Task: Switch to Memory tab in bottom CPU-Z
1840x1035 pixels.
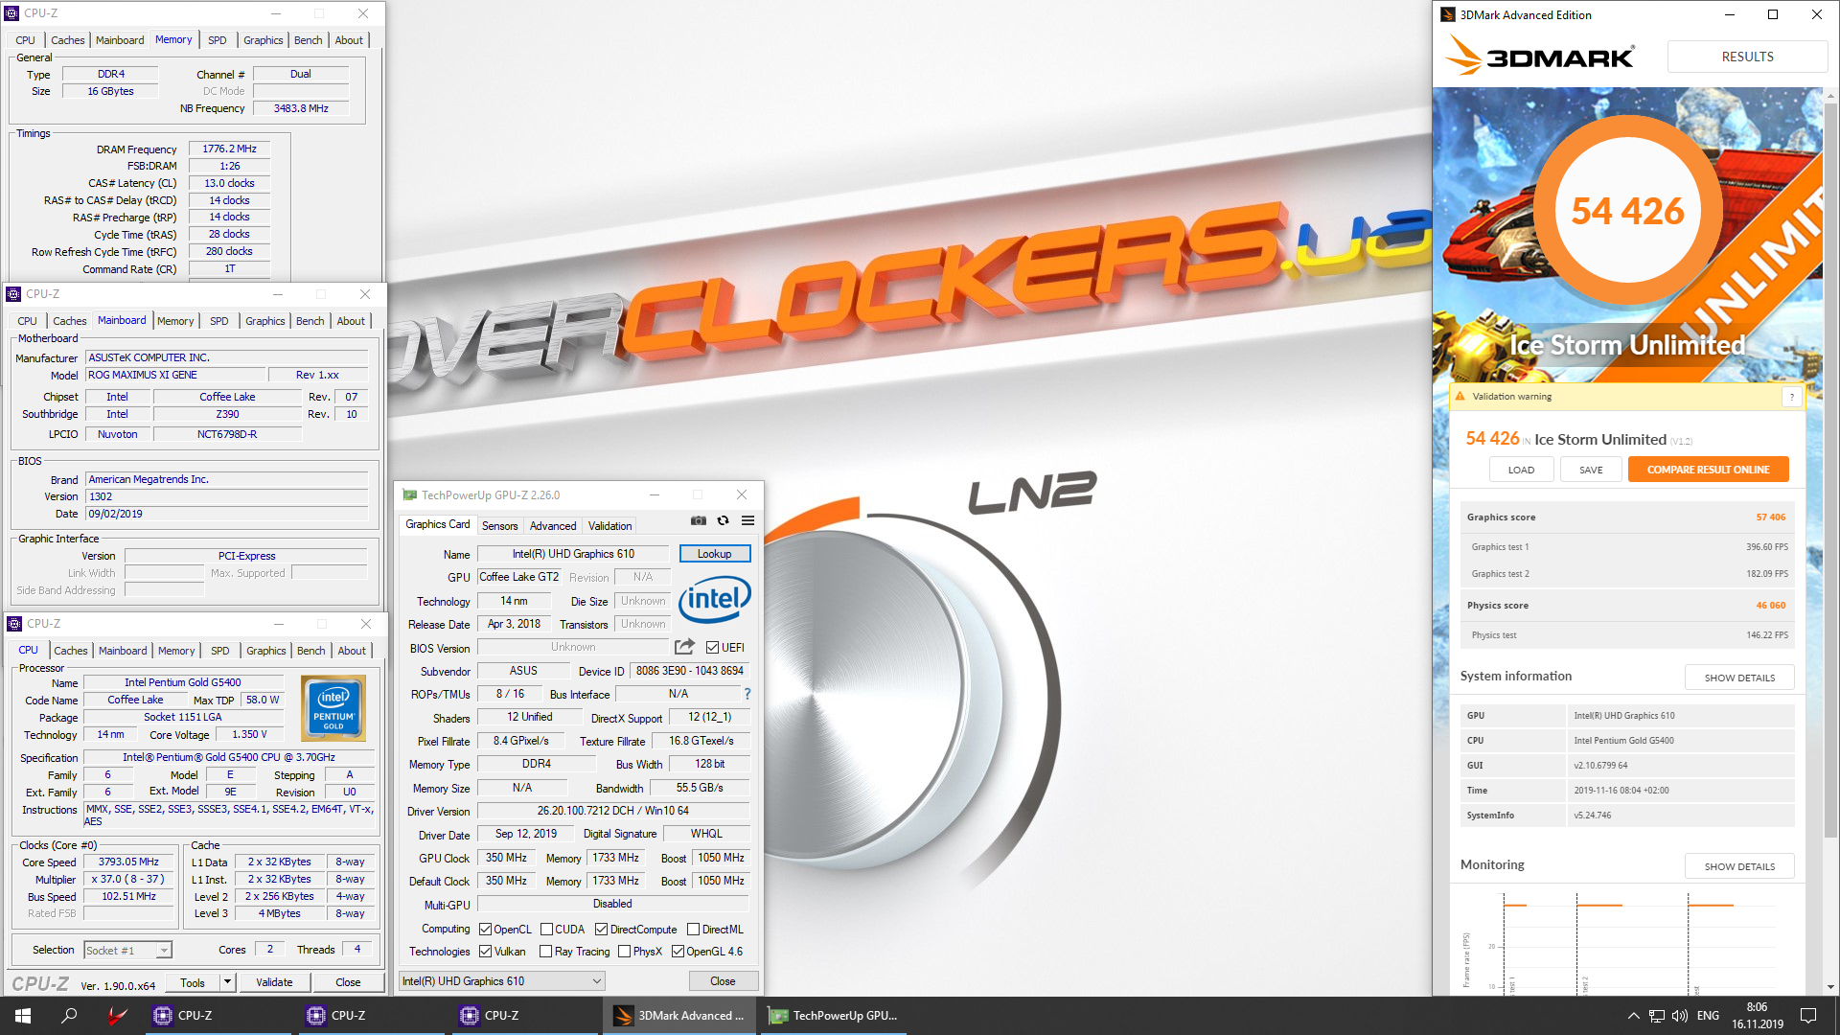Action: tap(176, 651)
